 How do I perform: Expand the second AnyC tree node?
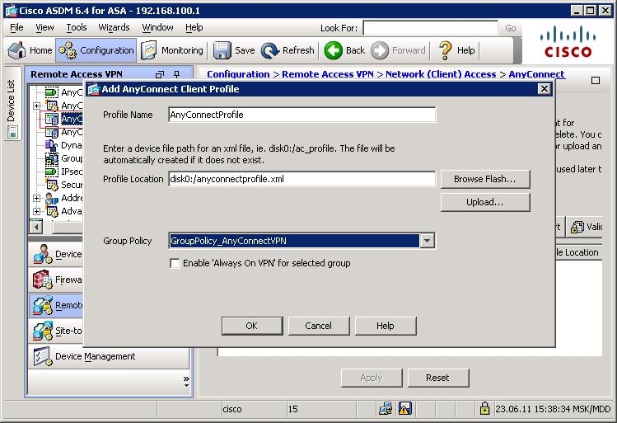click(36, 106)
